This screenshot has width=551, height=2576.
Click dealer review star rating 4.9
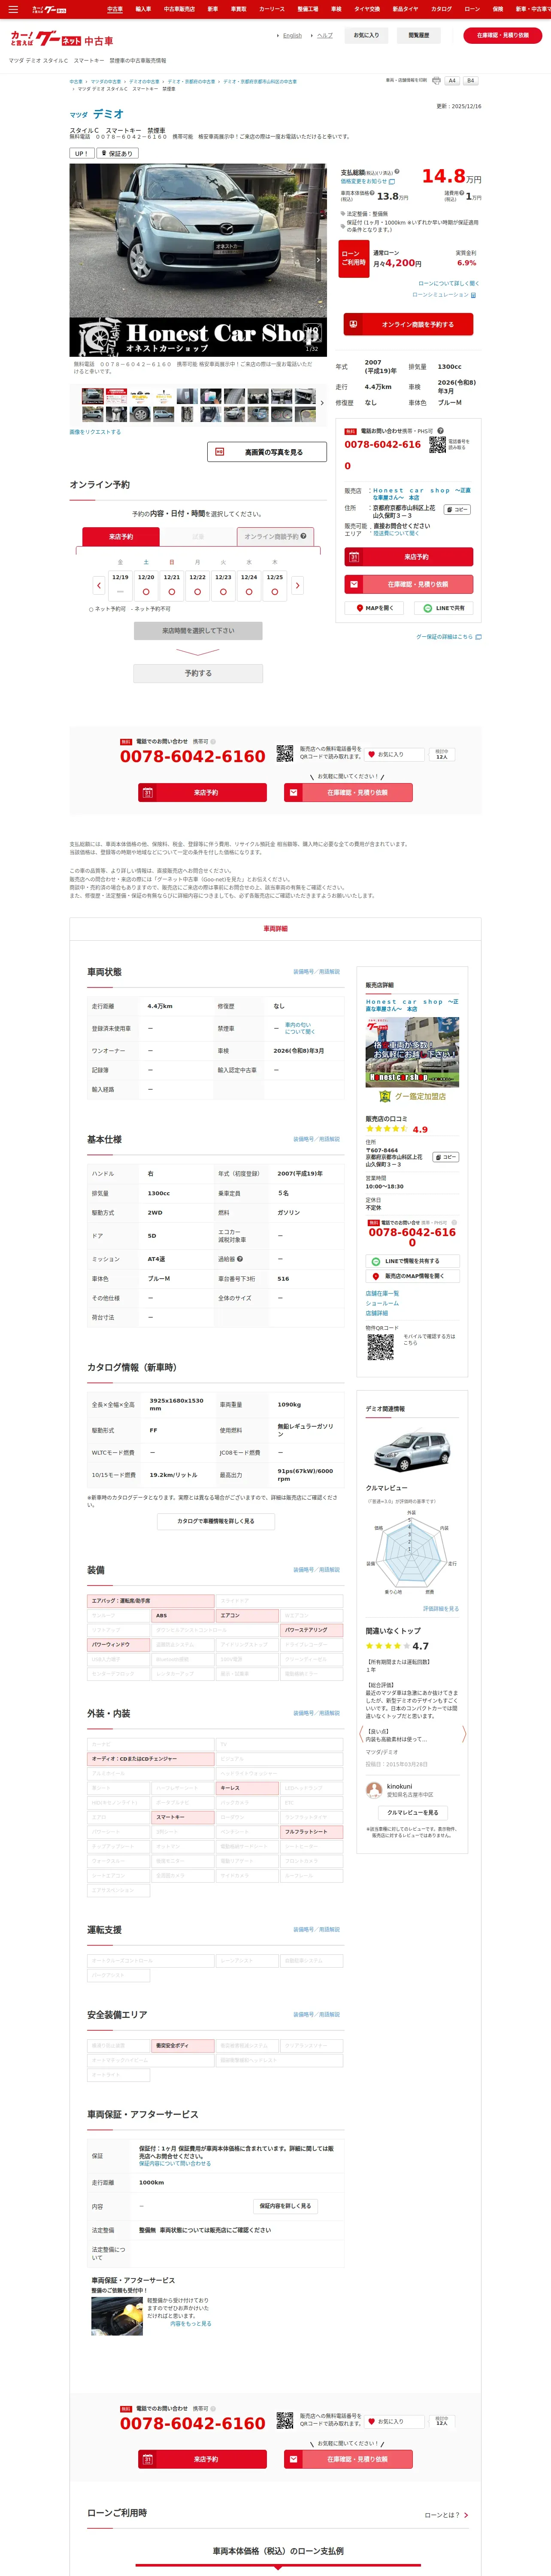(x=397, y=1129)
